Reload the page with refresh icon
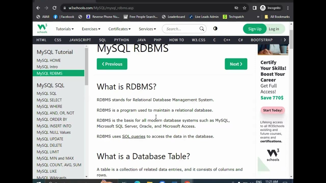 (x=55, y=8)
